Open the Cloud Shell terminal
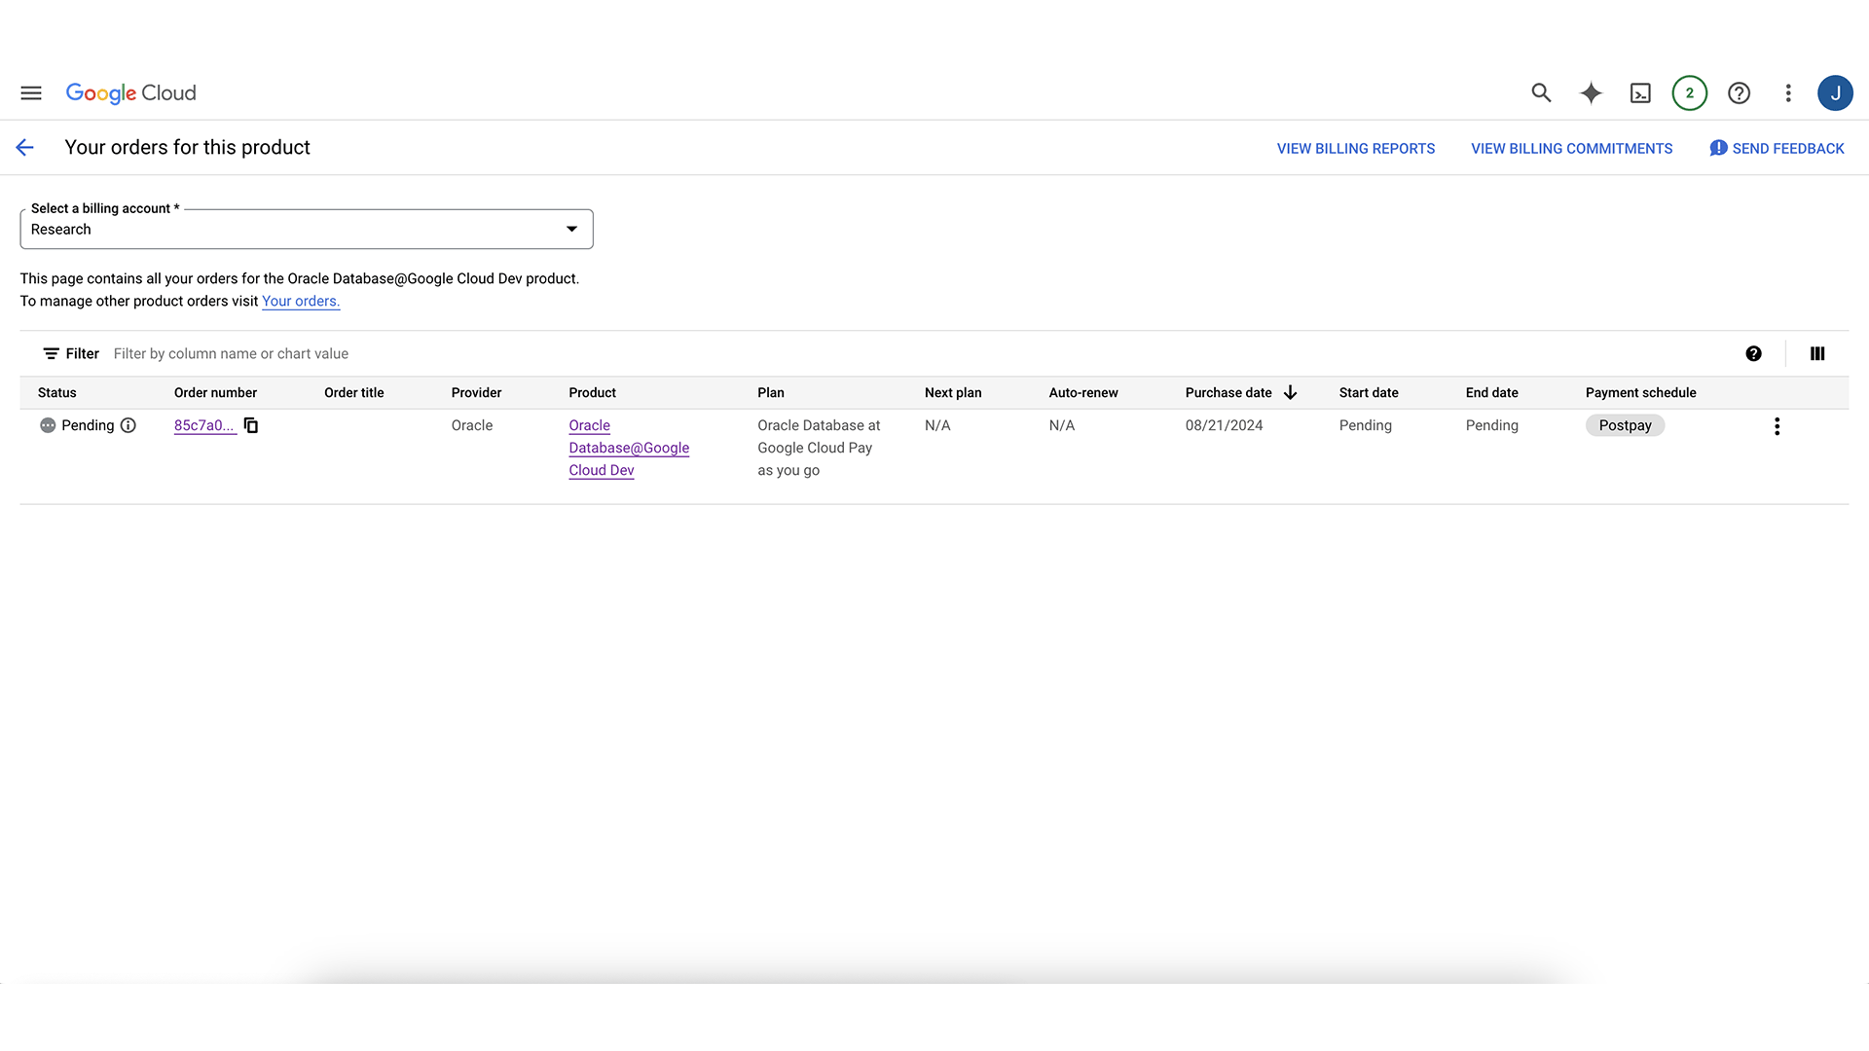1869x1051 pixels. coord(1640,92)
